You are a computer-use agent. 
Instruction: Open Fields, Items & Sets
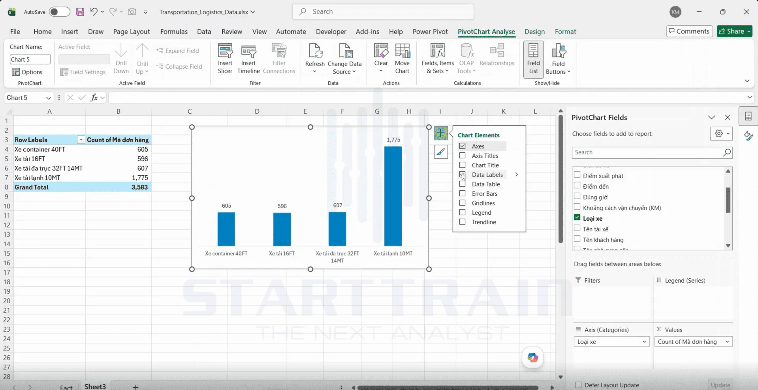[x=438, y=59]
